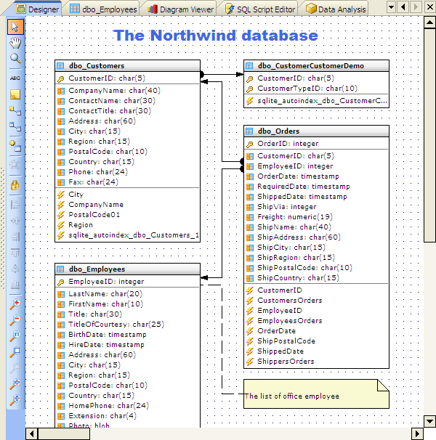The image size is (436, 440).
Task: Click the tabs scroll left arrow
Action: (x=403, y=7)
